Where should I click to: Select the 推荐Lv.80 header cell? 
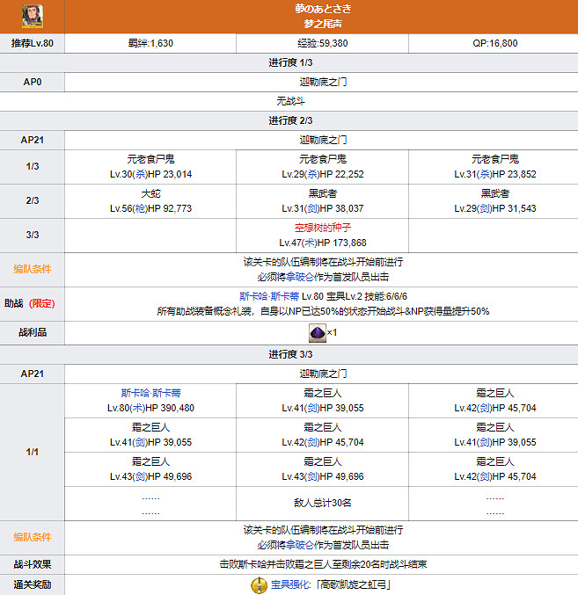pos(33,42)
